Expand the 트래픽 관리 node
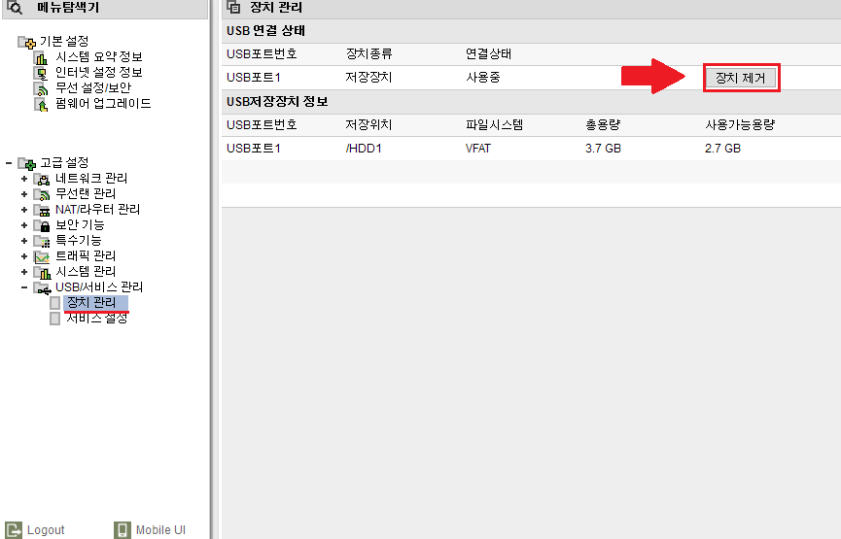The height and width of the screenshot is (539, 841). [x=24, y=256]
